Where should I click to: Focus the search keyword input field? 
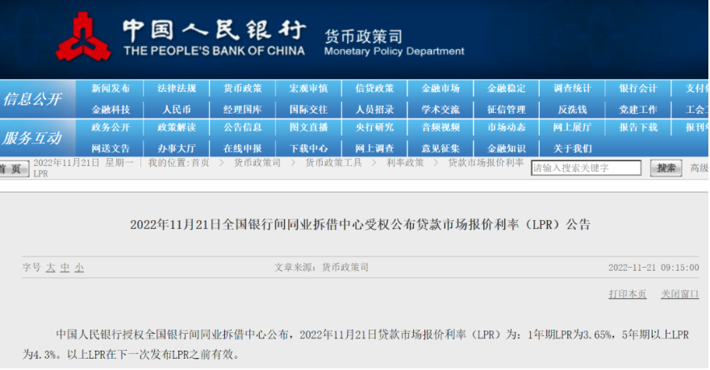pyautogui.click(x=586, y=168)
